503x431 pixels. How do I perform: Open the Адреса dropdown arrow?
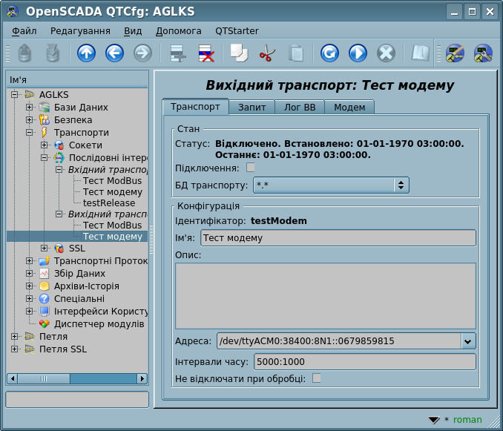[468, 341]
